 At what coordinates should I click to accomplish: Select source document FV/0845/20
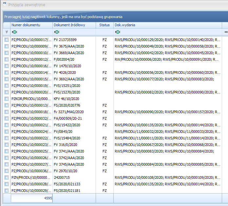63,132
